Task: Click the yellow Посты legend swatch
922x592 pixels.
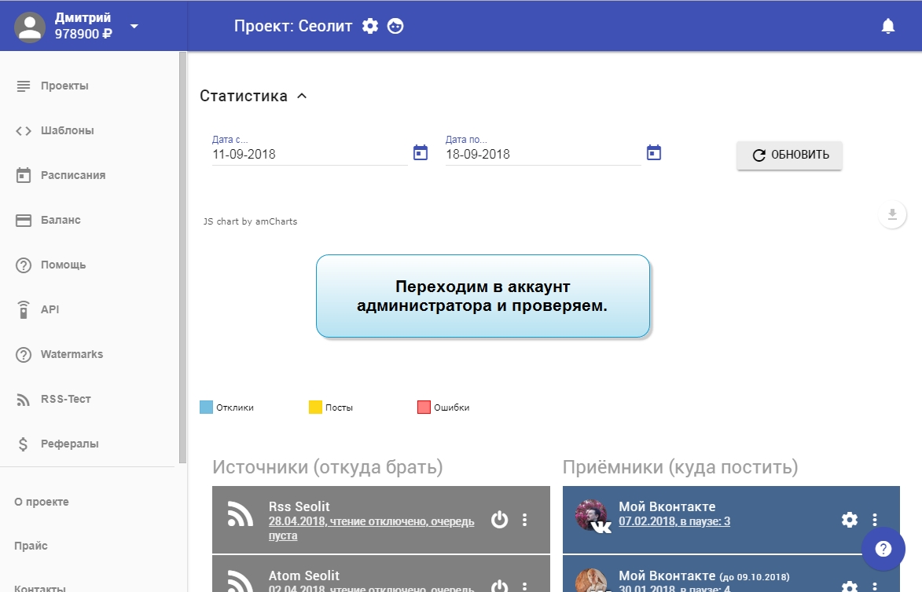Action: click(x=315, y=407)
